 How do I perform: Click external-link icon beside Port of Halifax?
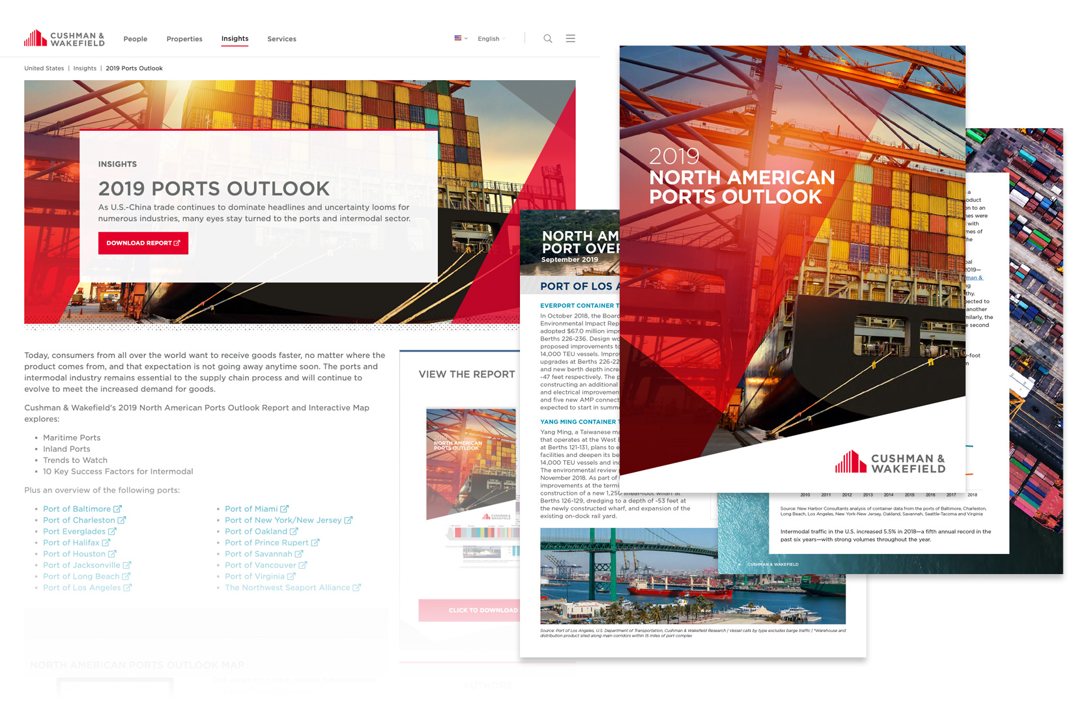[107, 542]
